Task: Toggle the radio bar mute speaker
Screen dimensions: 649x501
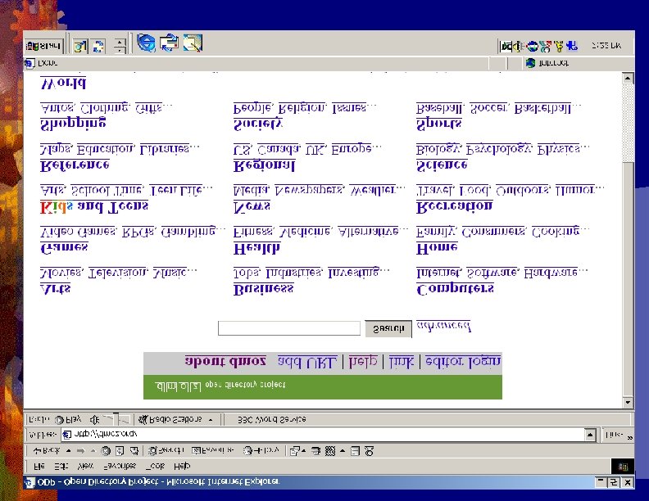Action: (95, 420)
